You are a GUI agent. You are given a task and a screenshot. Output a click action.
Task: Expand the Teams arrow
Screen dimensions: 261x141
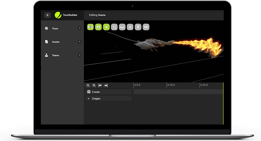[x=80, y=55]
